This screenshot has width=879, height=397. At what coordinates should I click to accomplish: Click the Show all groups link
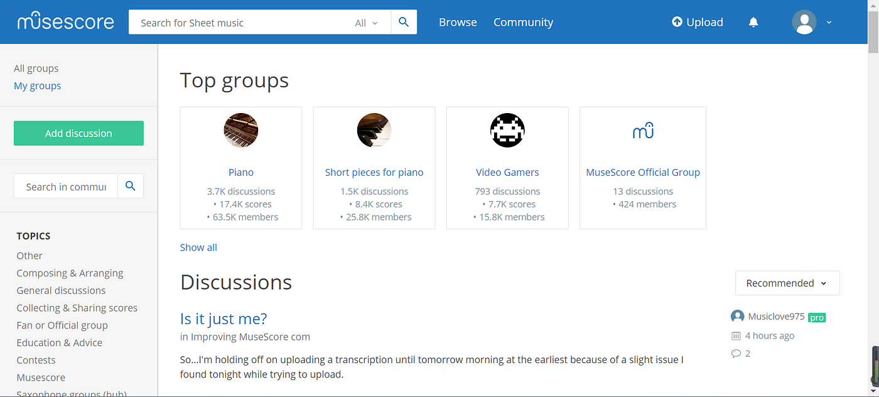198,247
